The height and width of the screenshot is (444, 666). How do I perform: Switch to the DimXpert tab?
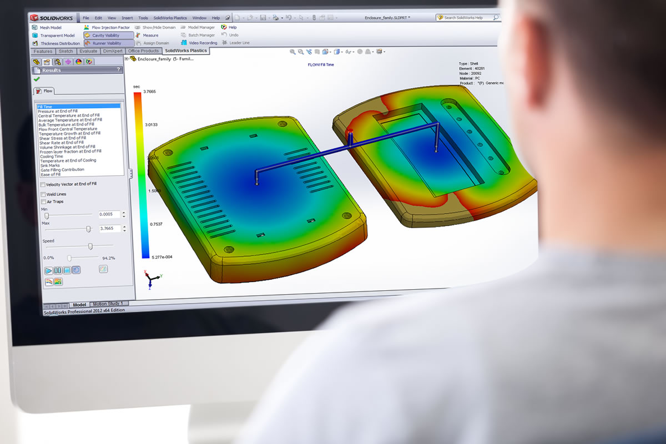[x=114, y=51]
